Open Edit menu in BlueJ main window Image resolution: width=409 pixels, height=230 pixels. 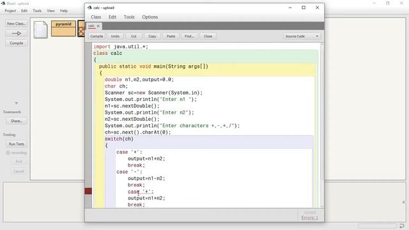(x=24, y=11)
